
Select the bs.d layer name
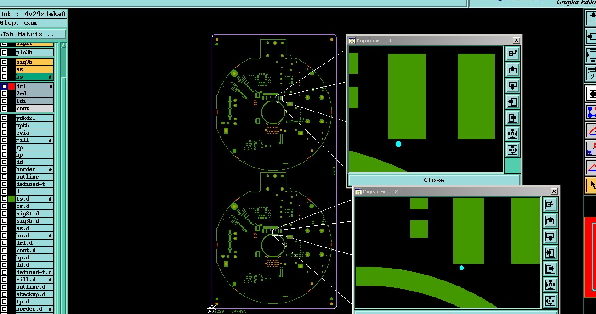click(34, 235)
